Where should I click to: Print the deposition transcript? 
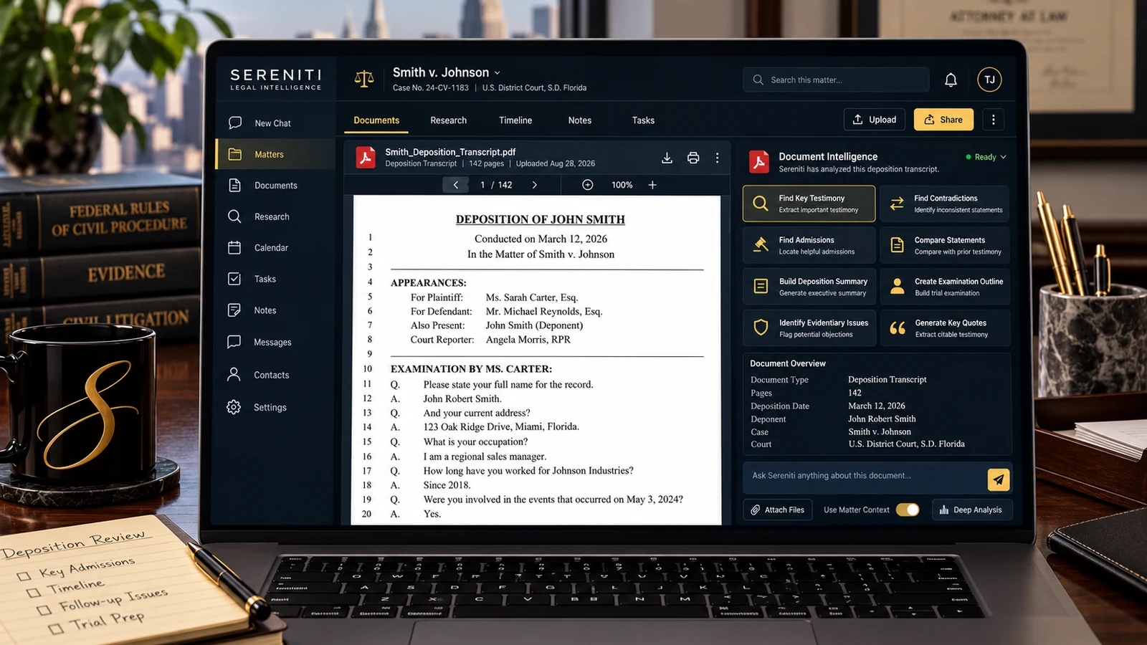693,158
